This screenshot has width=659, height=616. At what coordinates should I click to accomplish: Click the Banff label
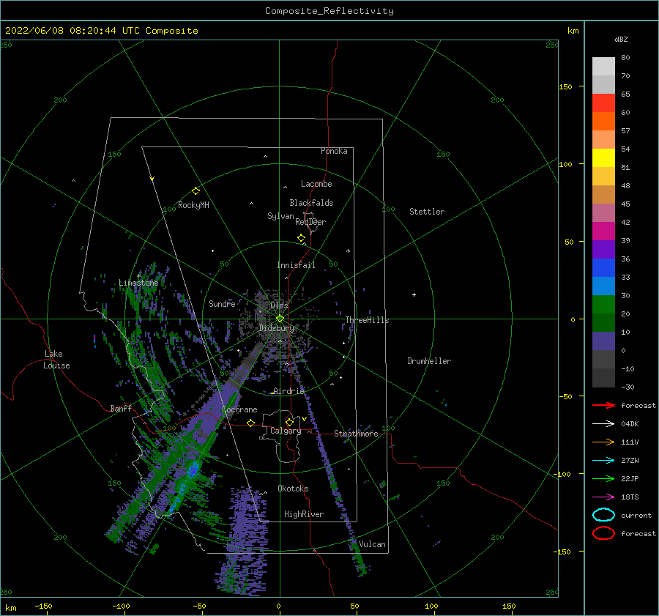pos(121,408)
